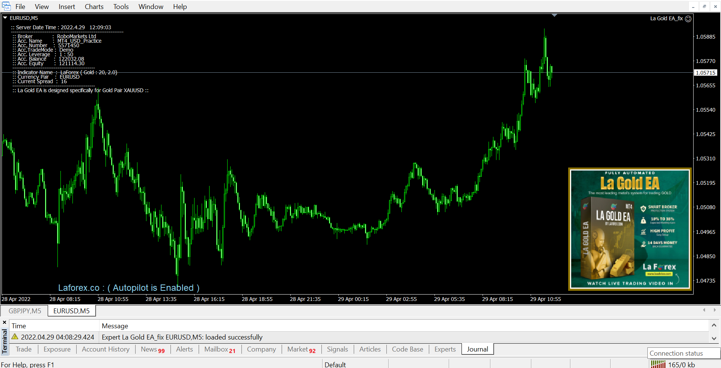The image size is (721, 368).
Task: Close the Terminal panel with the X
Action: (x=5, y=322)
